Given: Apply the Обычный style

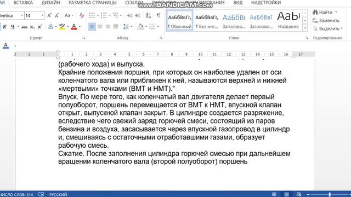Looking at the screenshot, I should coord(179,21).
